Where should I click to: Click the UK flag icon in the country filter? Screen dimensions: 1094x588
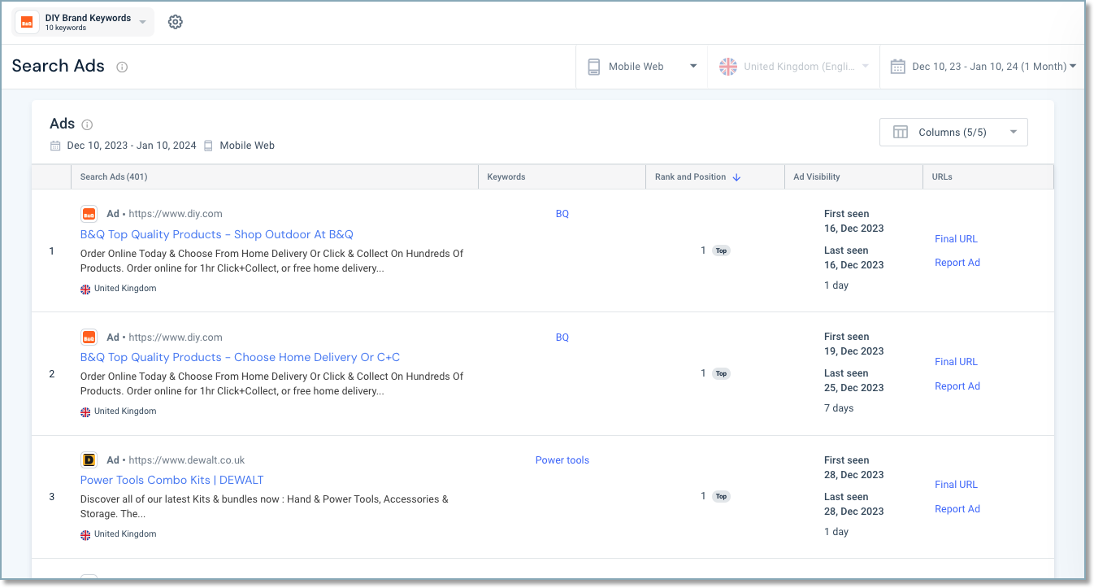tap(728, 67)
